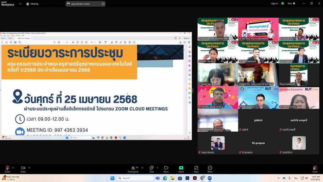Open Illustrator from the taskbar

(195, 178)
